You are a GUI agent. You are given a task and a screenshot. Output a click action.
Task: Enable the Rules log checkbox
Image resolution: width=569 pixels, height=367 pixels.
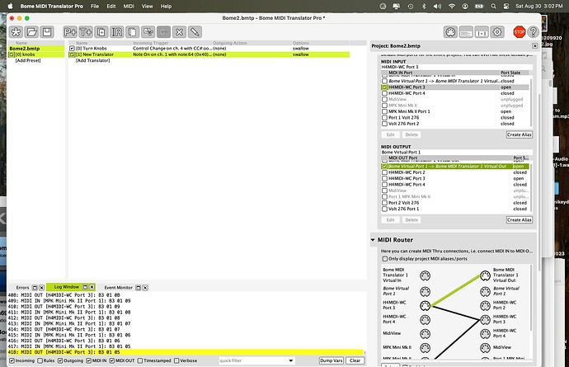click(40, 360)
